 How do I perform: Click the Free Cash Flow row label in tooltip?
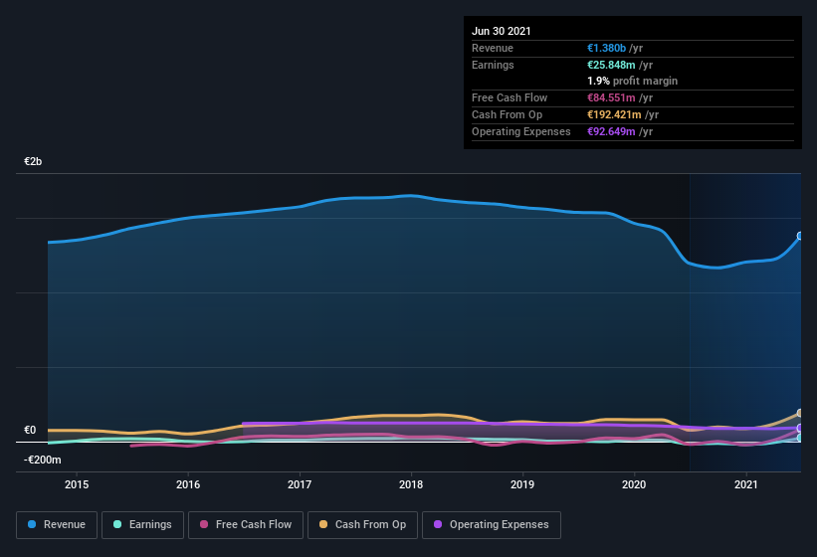[x=510, y=97]
